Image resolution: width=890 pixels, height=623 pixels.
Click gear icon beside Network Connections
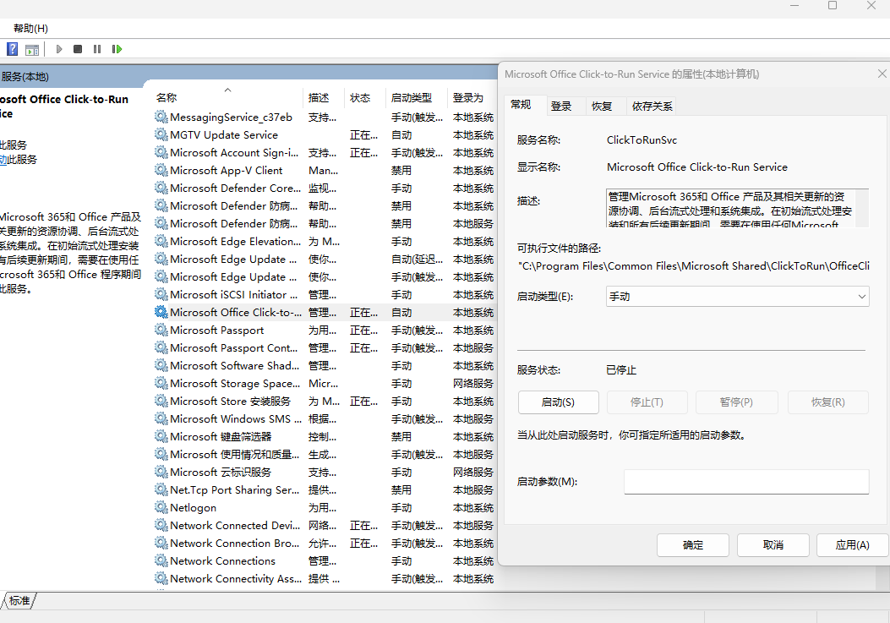pos(161,560)
